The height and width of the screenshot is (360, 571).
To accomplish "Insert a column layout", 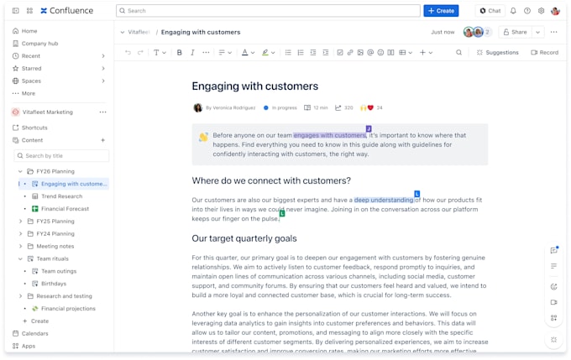I will tap(390, 52).
